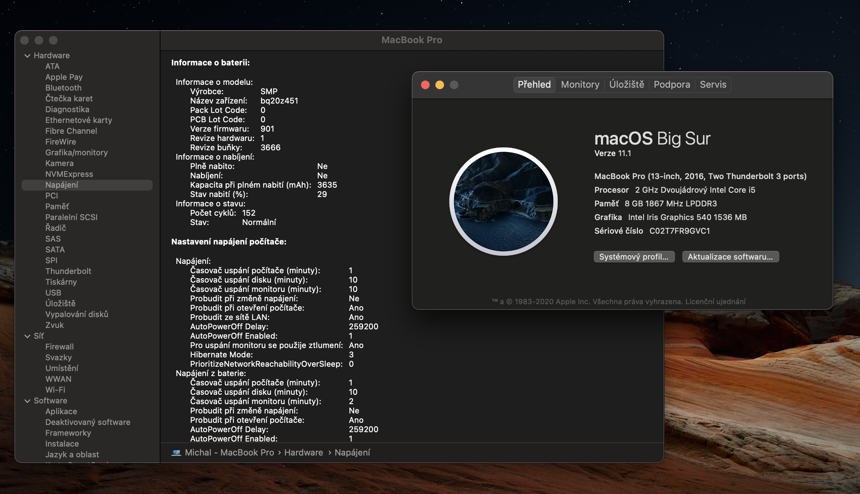
Task: Select Thunderbolt in the sidebar
Action: pos(68,271)
